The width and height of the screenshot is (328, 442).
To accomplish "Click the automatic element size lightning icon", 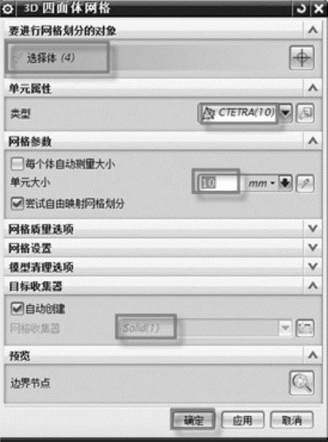I will pos(305,184).
